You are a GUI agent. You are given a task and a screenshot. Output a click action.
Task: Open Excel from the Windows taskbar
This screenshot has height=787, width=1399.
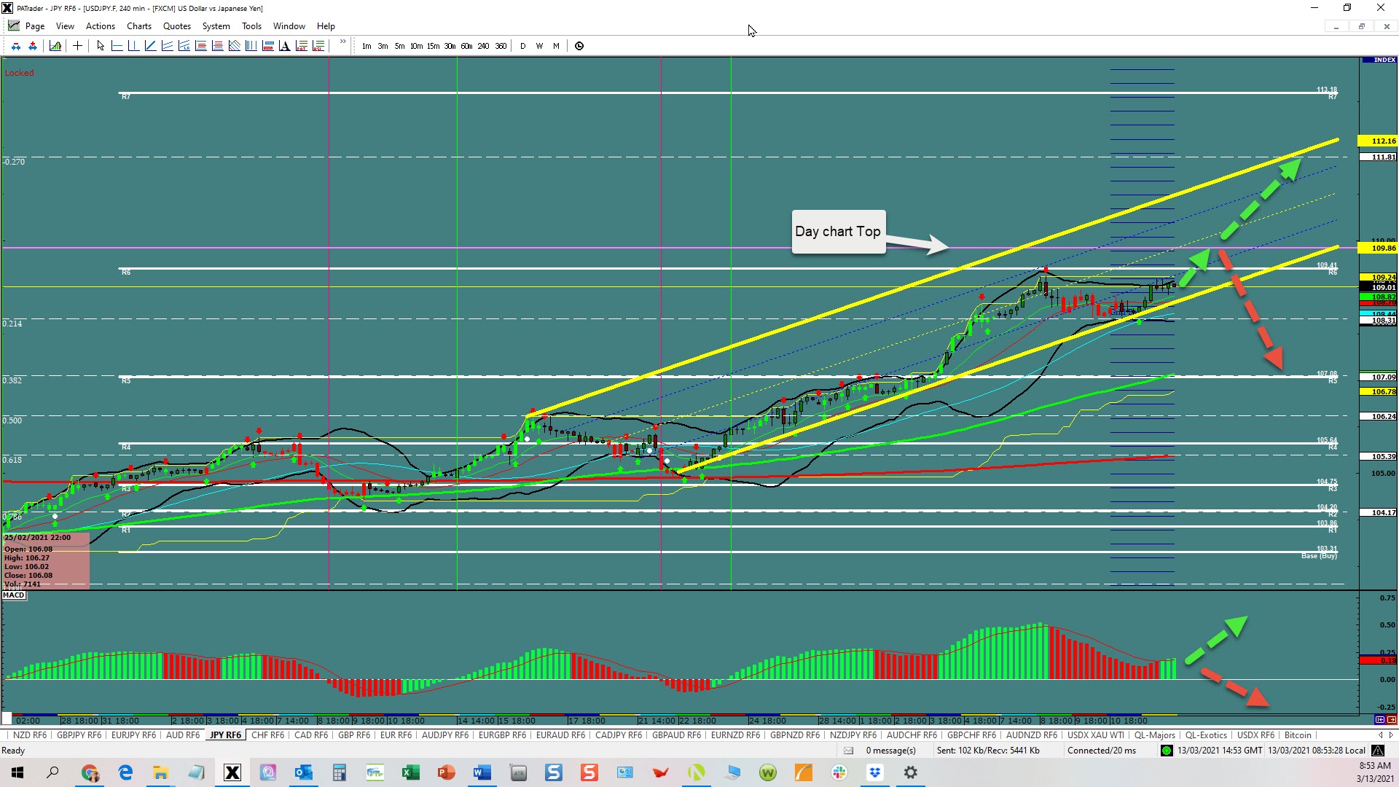coord(410,772)
